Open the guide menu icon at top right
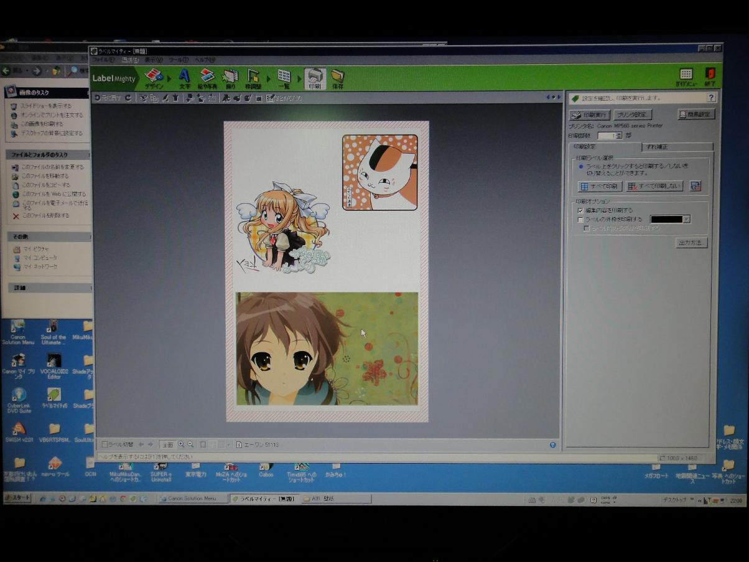The width and height of the screenshot is (749, 562). pos(686,77)
